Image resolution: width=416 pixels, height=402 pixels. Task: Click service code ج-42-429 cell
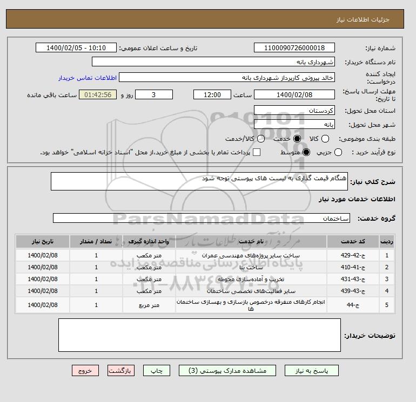click(353, 255)
